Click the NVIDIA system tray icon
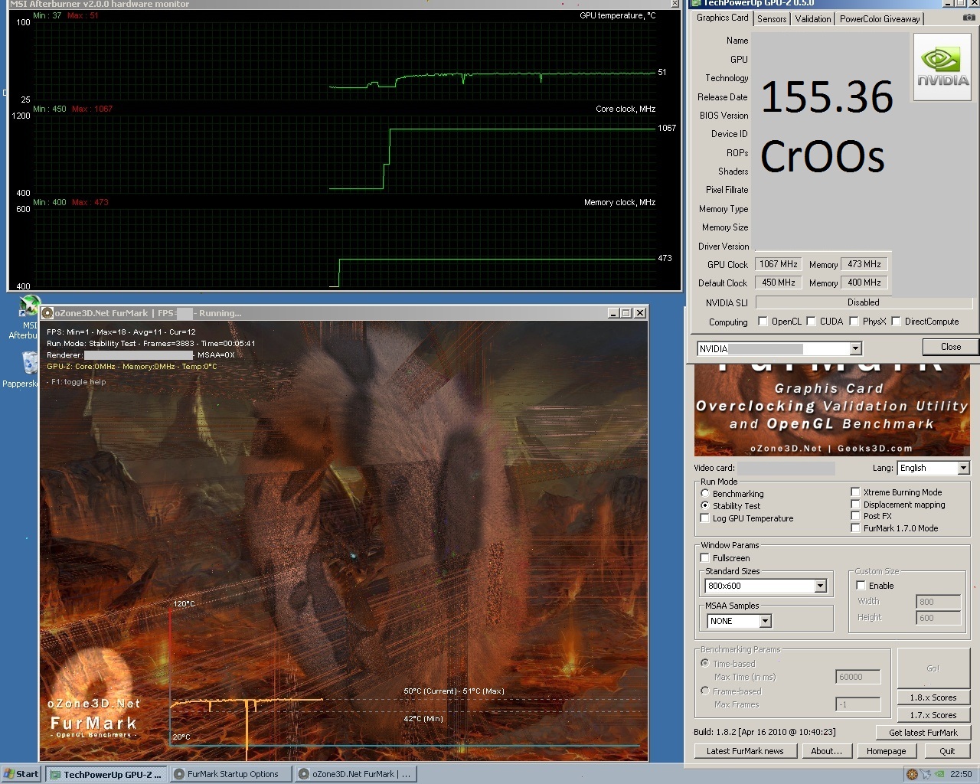The height and width of the screenshot is (784, 980). [939, 774]
